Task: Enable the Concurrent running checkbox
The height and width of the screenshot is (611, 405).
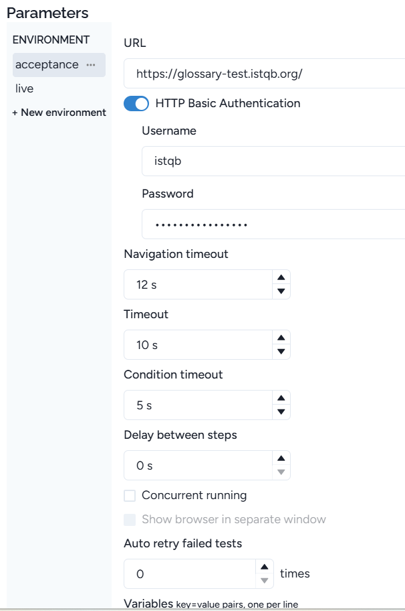Action: coord(130,496)
